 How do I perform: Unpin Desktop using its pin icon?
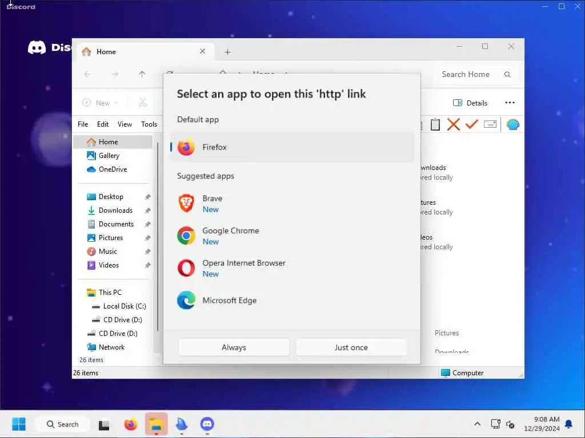coord(148,197)
